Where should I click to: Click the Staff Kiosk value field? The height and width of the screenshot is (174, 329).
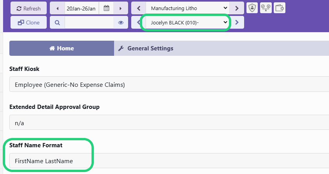[169, 84]
